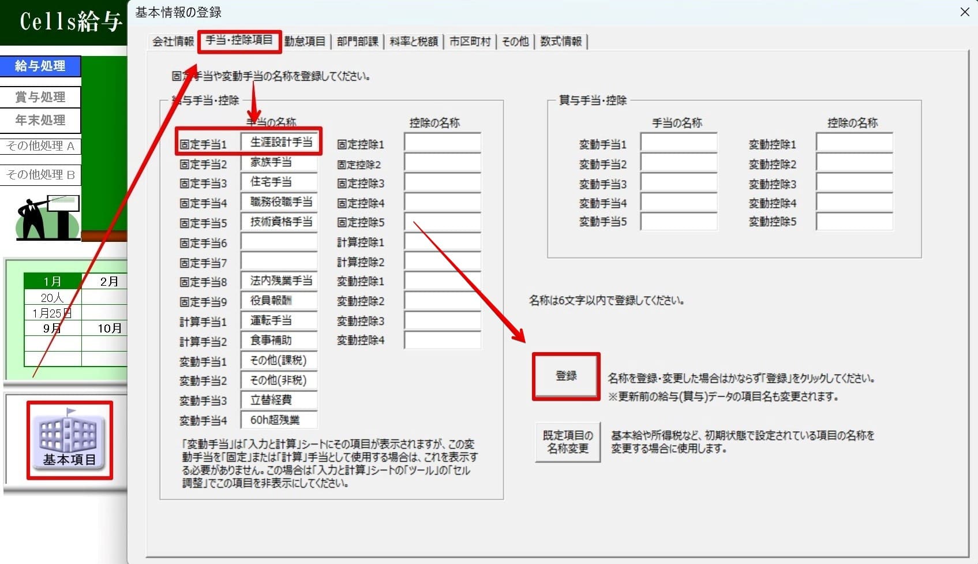Click the empty 固定手当6 name field
This screenshot has width=978, height=564.
(x=279, y=242)
